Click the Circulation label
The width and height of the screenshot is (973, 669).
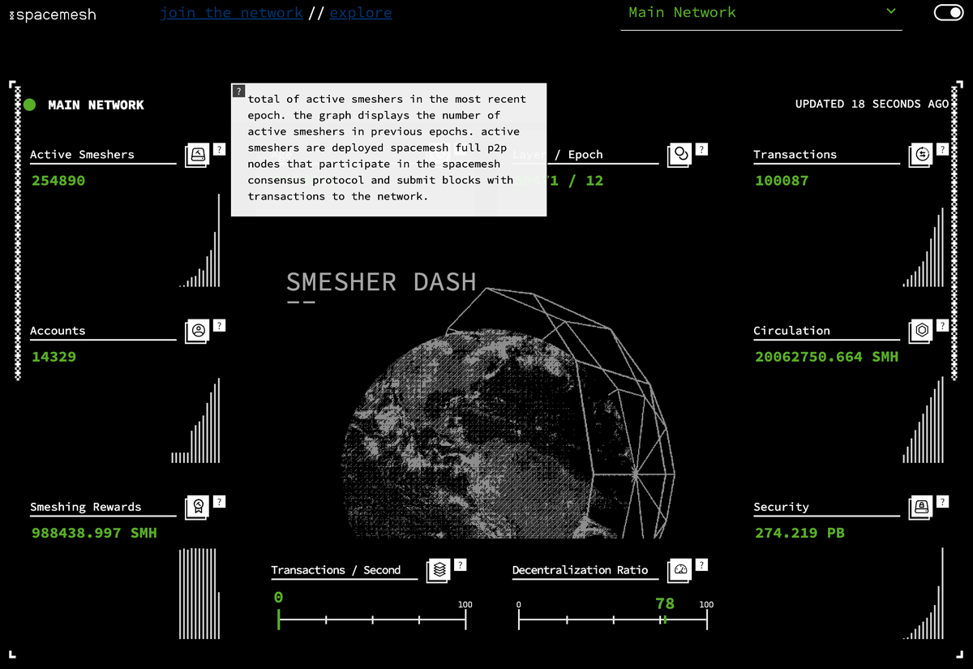click(791, 331)
